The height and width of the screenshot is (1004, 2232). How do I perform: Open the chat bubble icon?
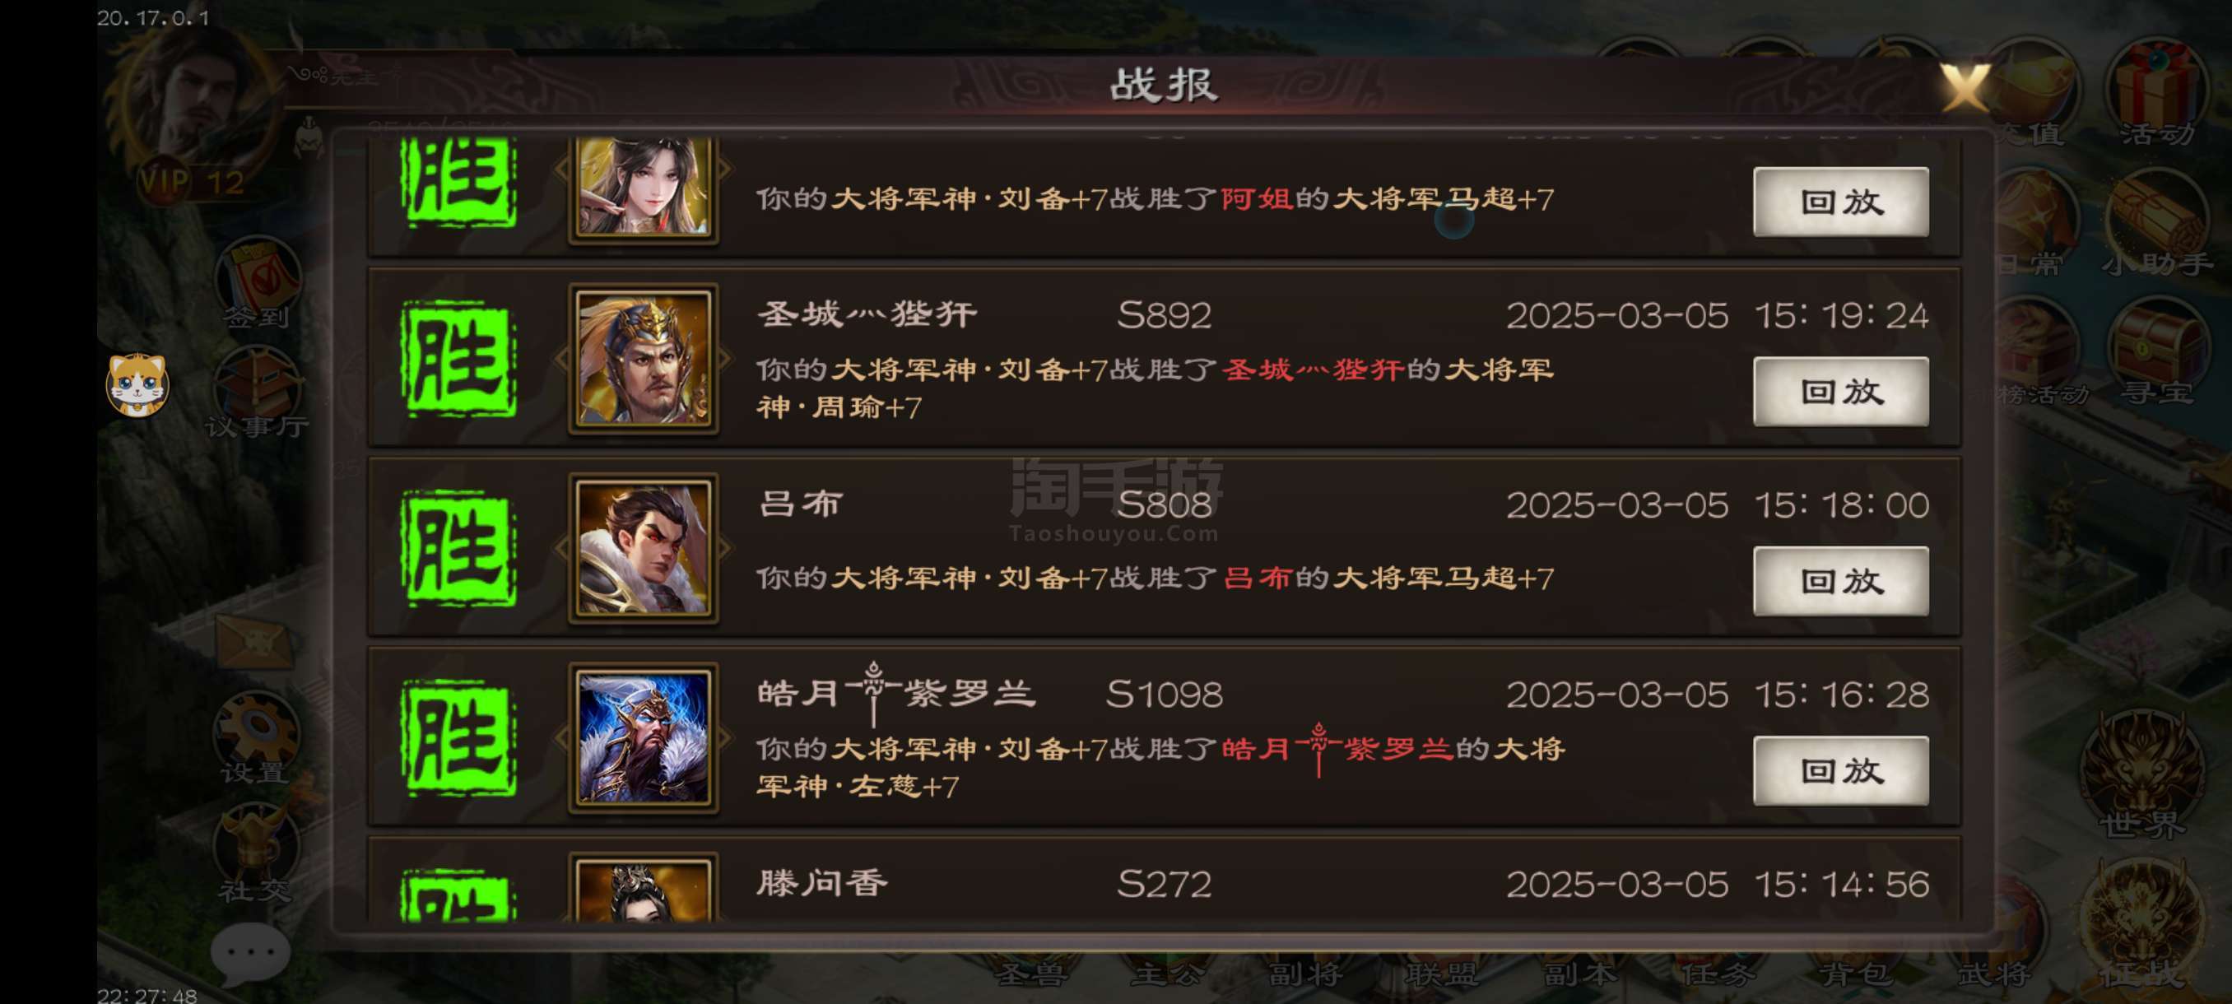pyautogui.click(x=250, y=952)
